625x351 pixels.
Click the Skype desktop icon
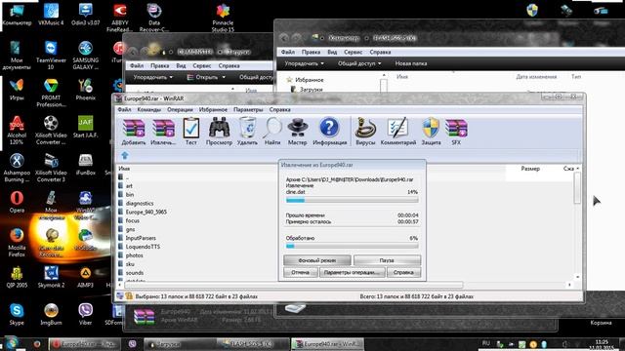(x=17, y=314)
